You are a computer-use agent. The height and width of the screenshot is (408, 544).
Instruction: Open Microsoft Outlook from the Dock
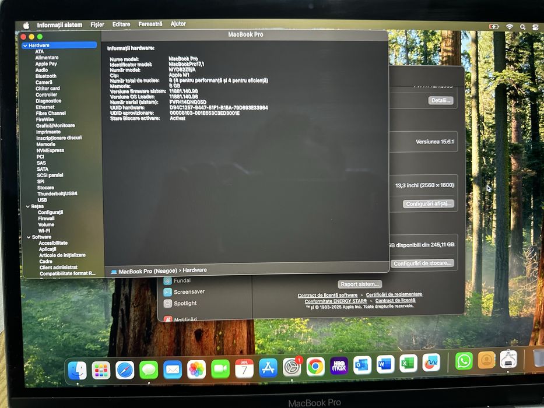coord(362,365)
